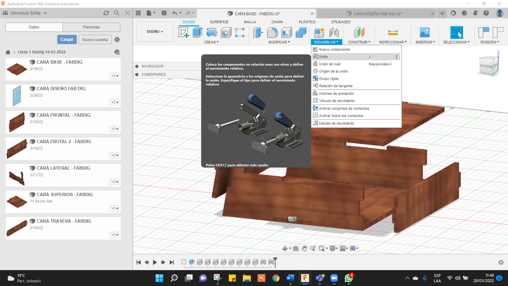Click the Joint toolbar icon
Image resolution: width=508 pixels, height=286 pixels.
click(334, 33)
